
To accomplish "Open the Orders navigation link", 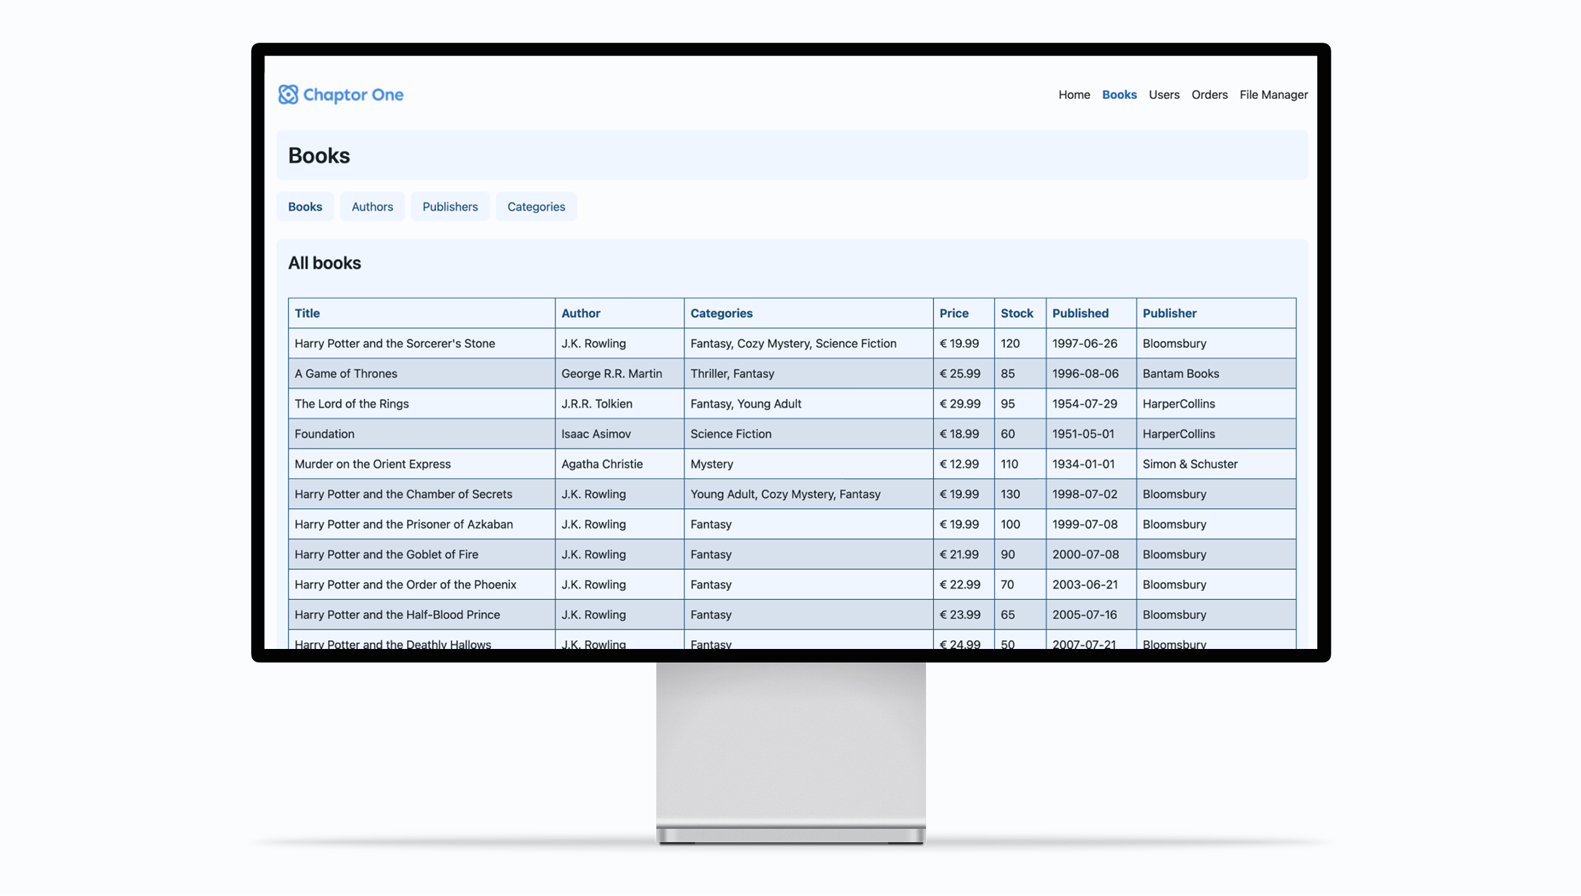I will click(x=1209, y=95).
